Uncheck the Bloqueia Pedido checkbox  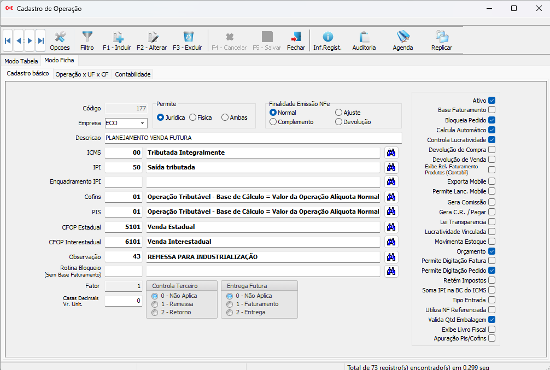click(492, 120)
